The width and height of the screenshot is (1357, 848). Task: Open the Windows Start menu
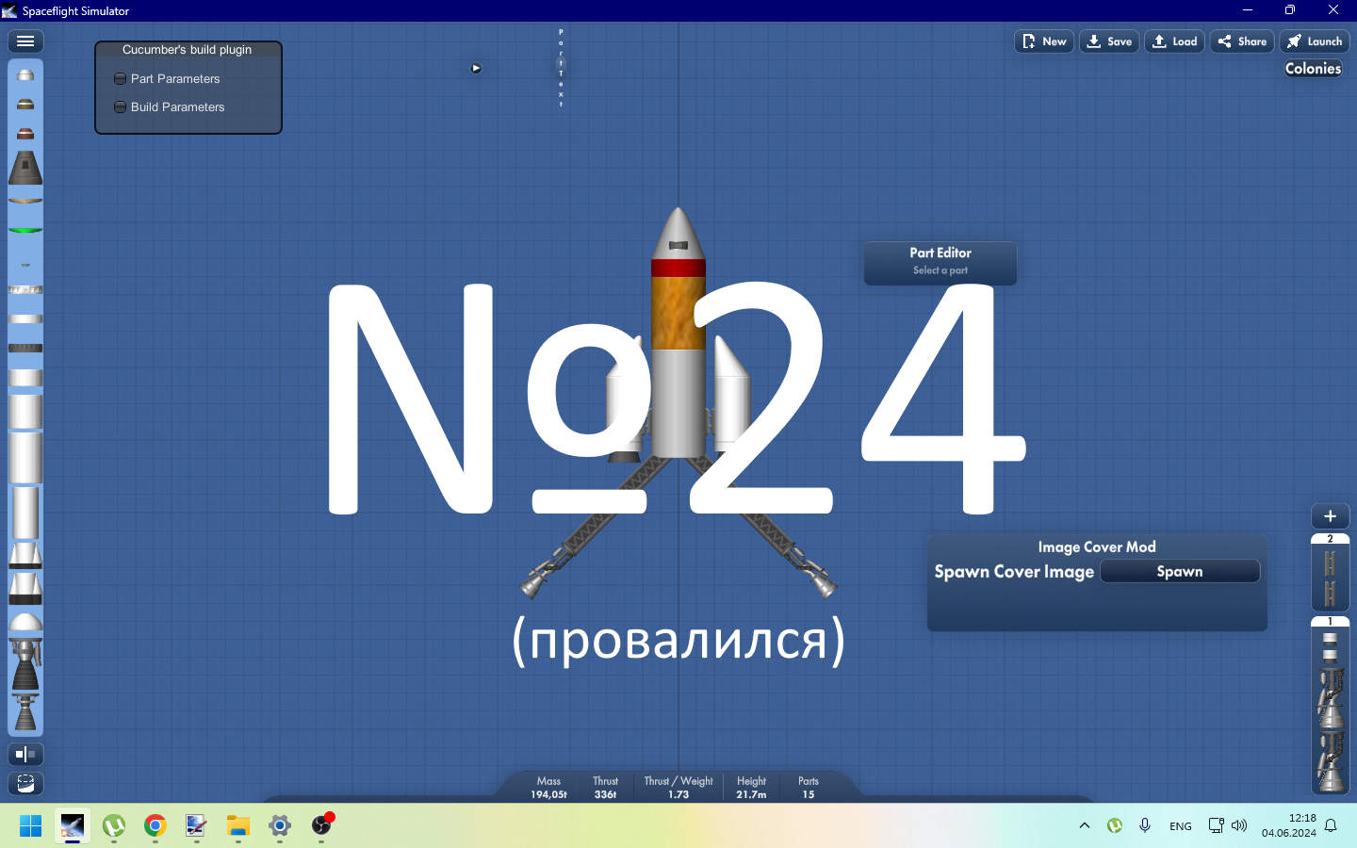[30, 826]
